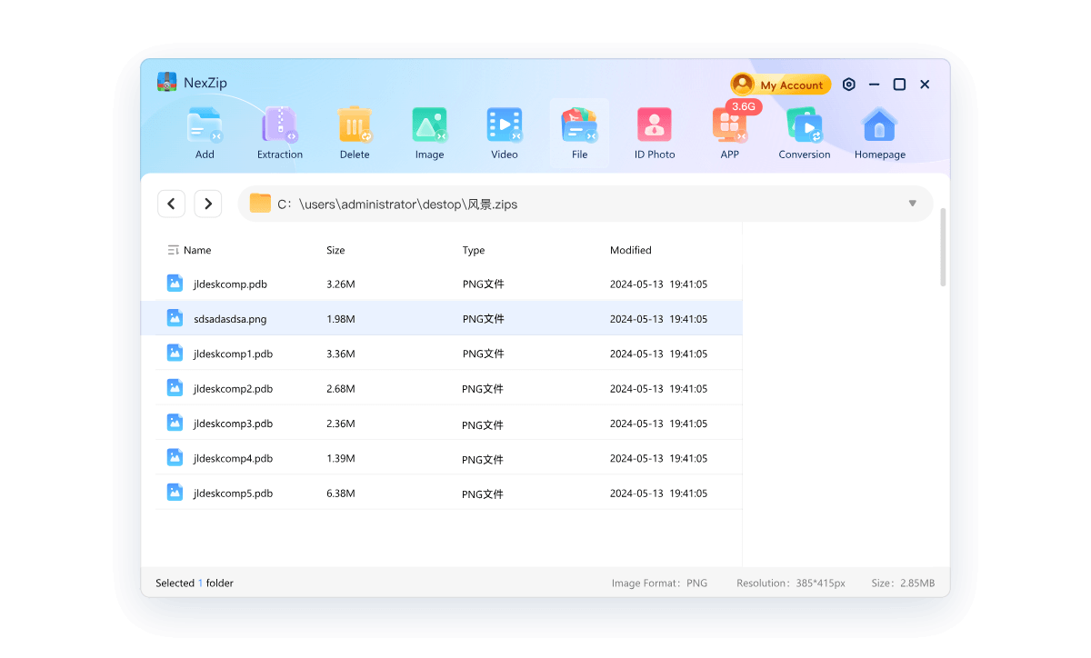
Task: Click the sort icon beside Name
Action: coord(174,250)
